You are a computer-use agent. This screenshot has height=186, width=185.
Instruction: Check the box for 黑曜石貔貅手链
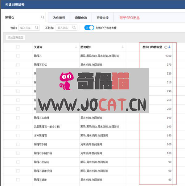[18, 171]
